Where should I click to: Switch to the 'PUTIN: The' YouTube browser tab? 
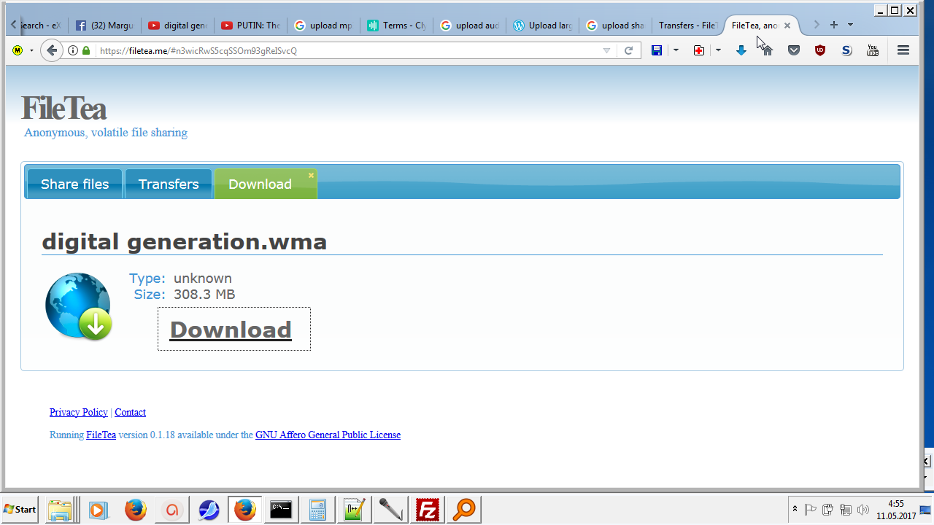point(250,25)
